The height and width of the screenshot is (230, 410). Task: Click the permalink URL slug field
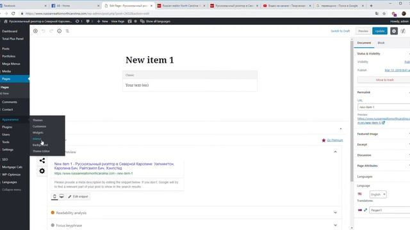384,107
